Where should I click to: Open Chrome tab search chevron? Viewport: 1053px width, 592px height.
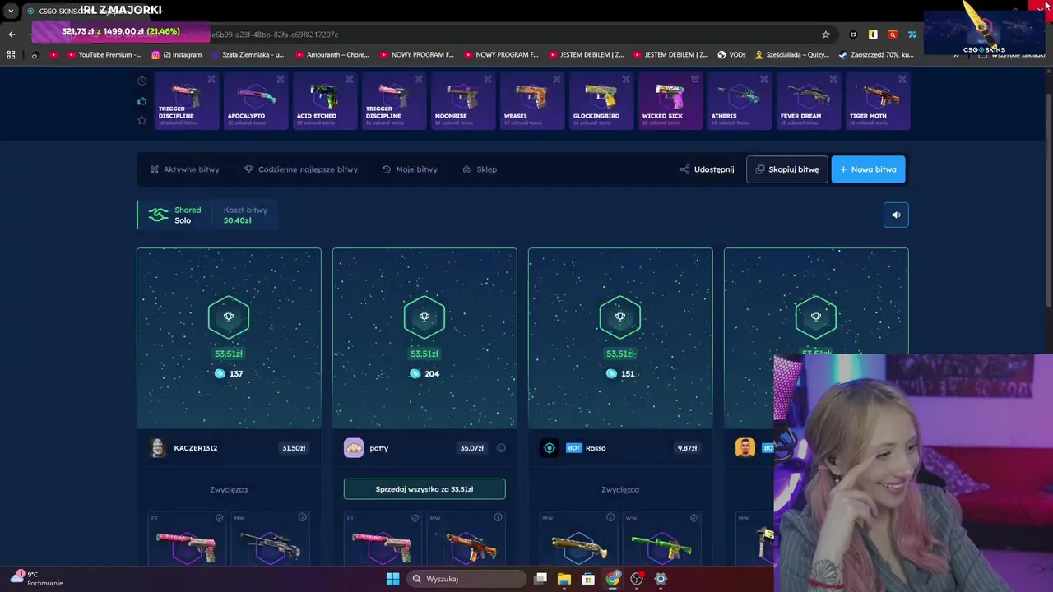pos(11,11)
